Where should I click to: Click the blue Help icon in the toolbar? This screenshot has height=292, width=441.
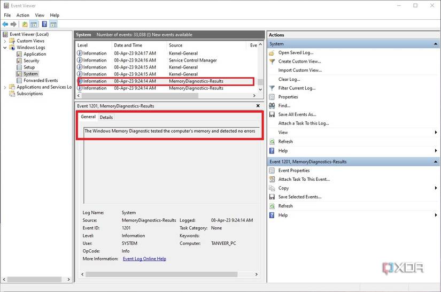[x=44, y=24]
